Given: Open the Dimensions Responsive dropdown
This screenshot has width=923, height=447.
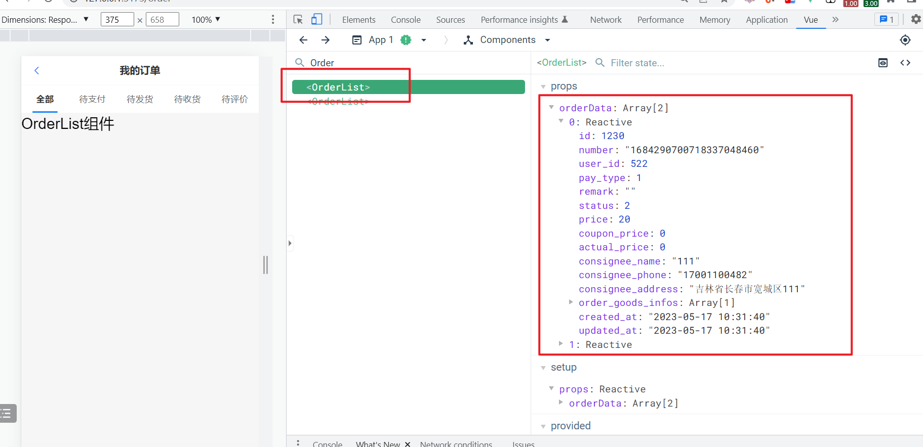Looking at the screenshot, I should [45, 20].
